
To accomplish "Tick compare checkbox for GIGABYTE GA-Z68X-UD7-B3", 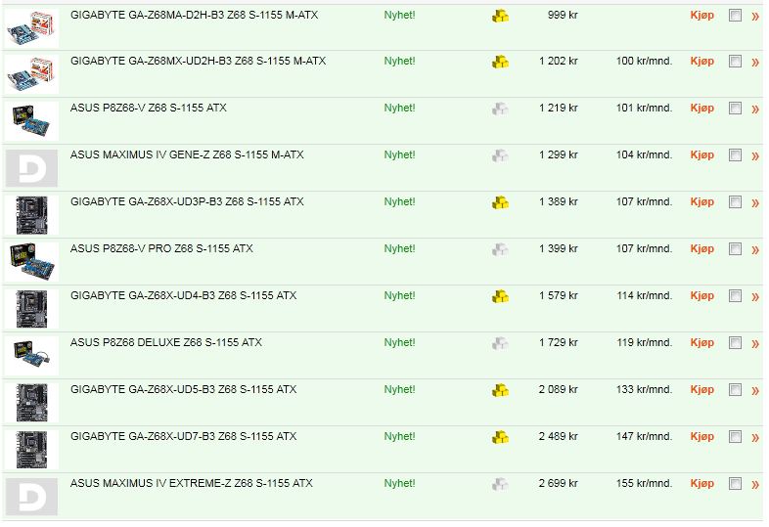I will (735, 437).
